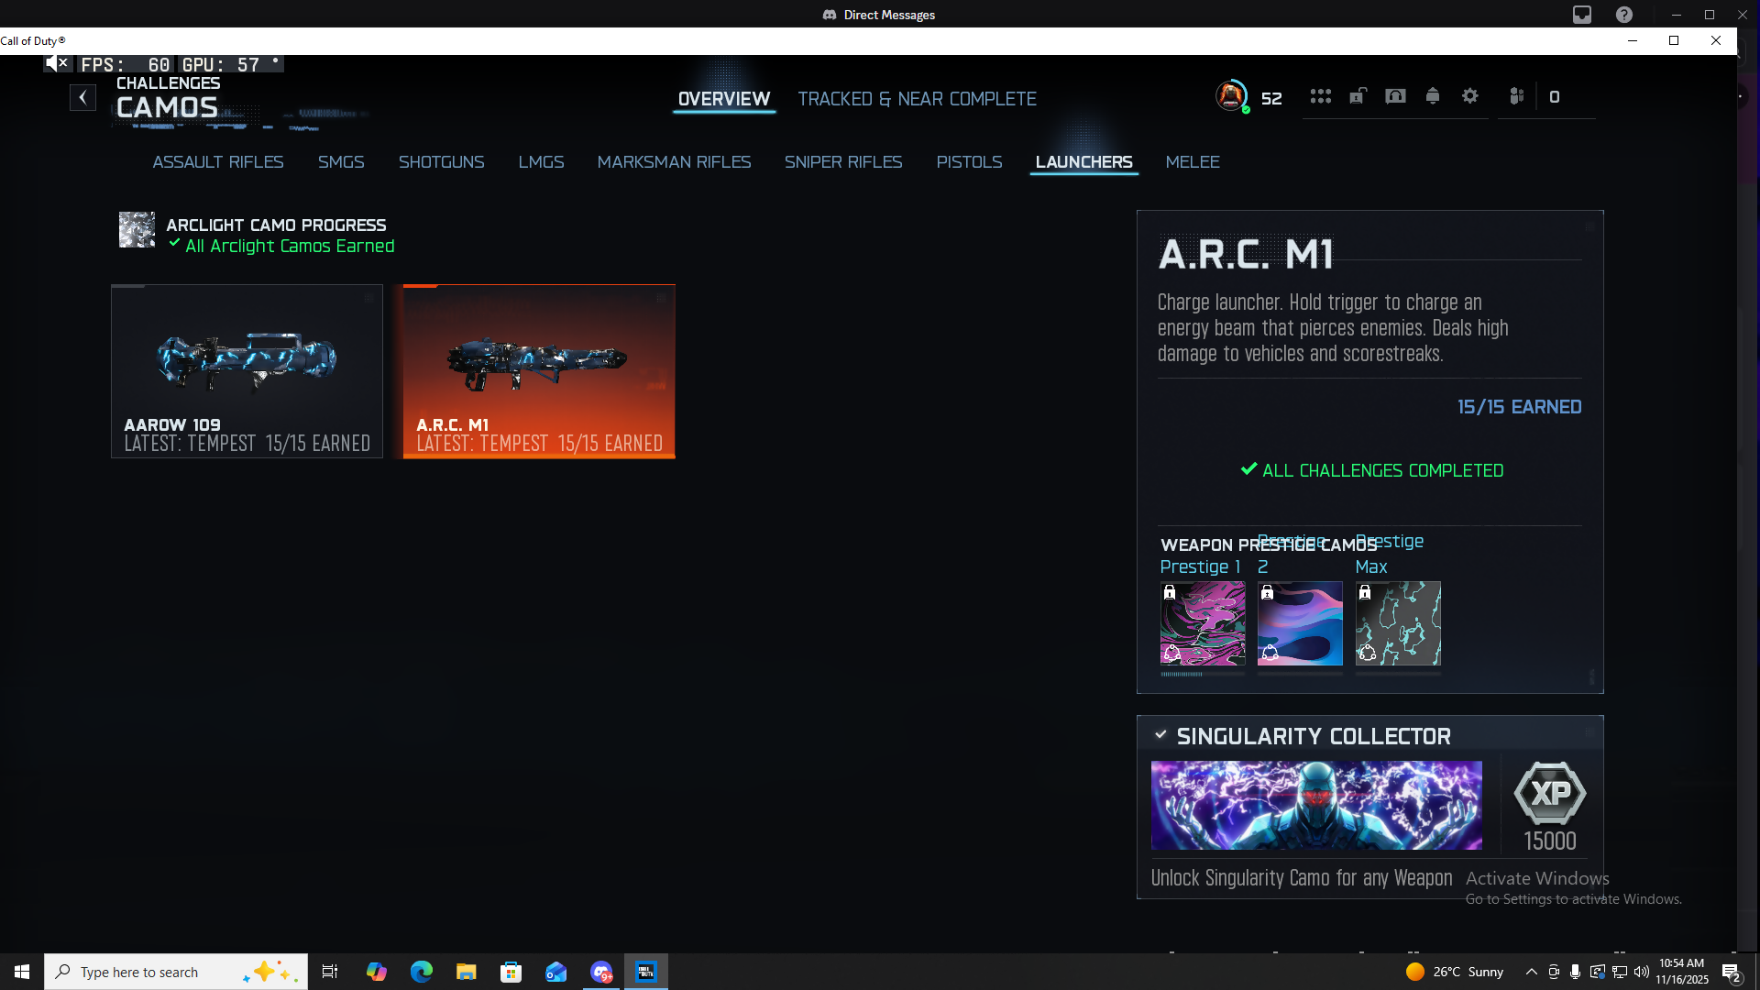This screenshot has width=1760, height=990.
Task: Open the settings gear icon in game
Action: pyautogui.click(x=1470, y=96)
